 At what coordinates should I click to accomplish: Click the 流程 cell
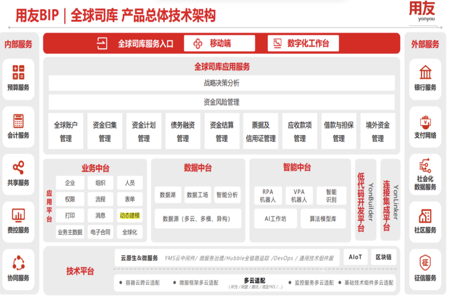[100, 199]
